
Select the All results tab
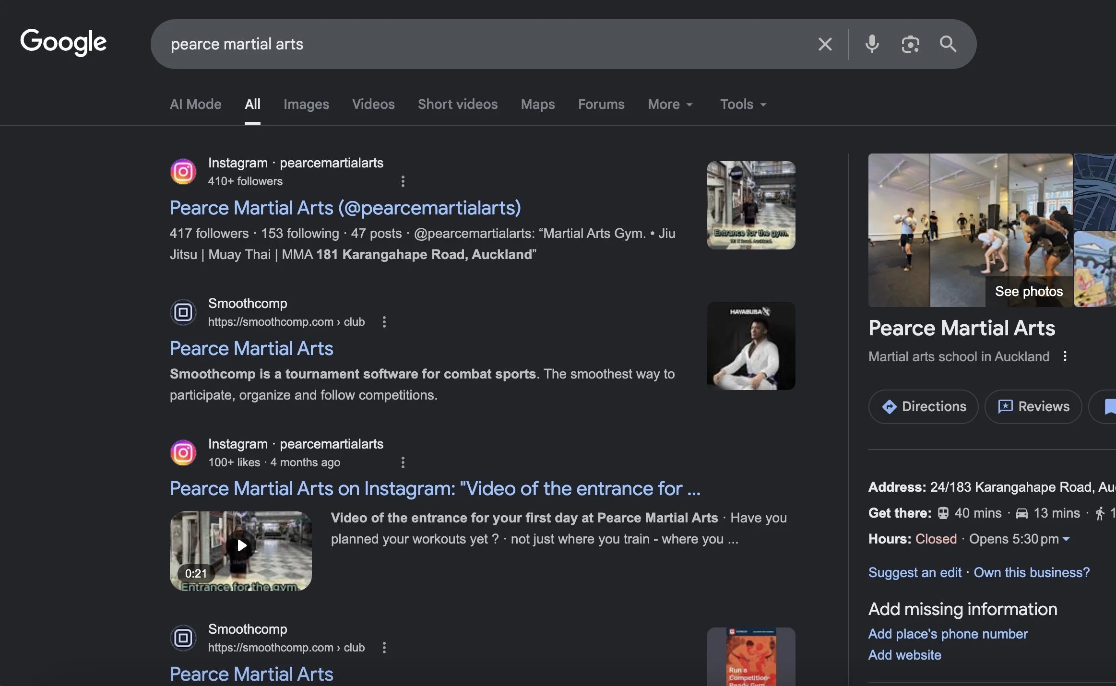tap(252, 104)
